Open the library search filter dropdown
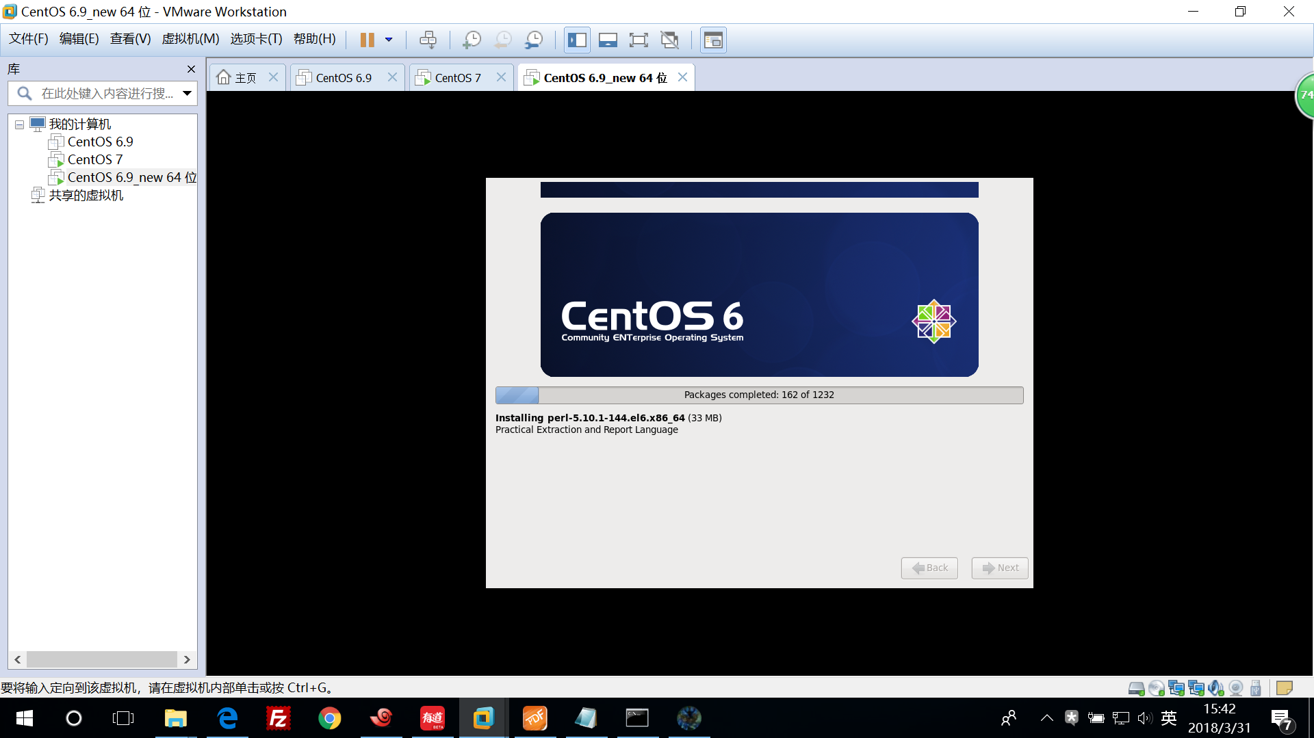Viewport: 1314px width, 738px height. [187, 93]
